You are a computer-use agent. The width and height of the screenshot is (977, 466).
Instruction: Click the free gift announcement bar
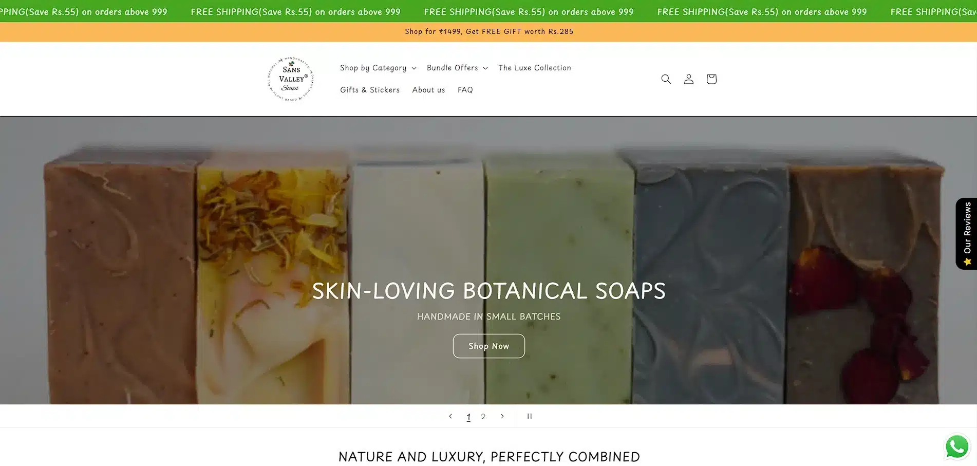[x=488, y=32]
